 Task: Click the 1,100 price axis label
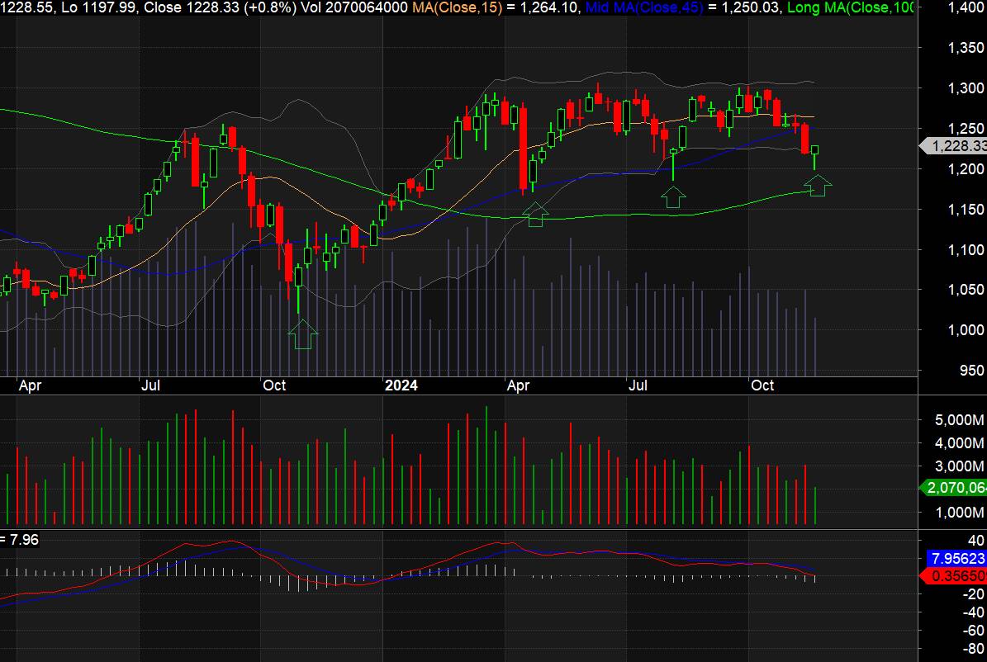(x=966, y=249)
